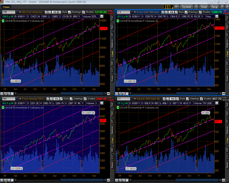Click the /TF symbol input field
229x183 pixels.
click(x=123, y=99)
